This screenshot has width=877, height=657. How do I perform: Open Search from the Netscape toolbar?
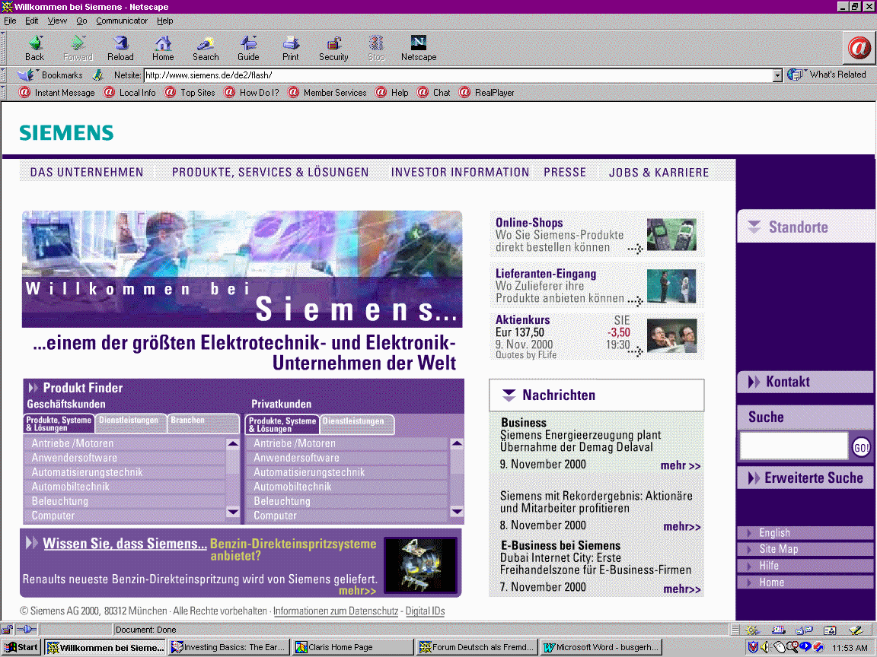[x=206, y=48]
